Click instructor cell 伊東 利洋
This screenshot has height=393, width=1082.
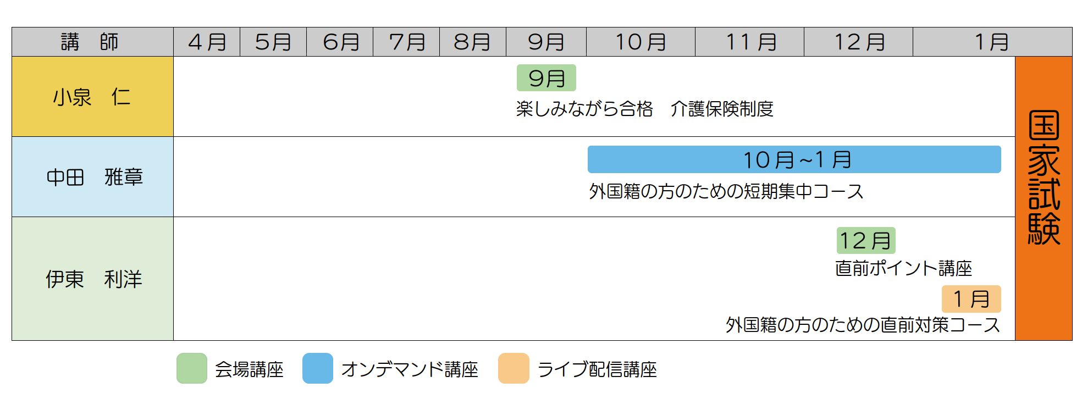click(x=92, y=279)
